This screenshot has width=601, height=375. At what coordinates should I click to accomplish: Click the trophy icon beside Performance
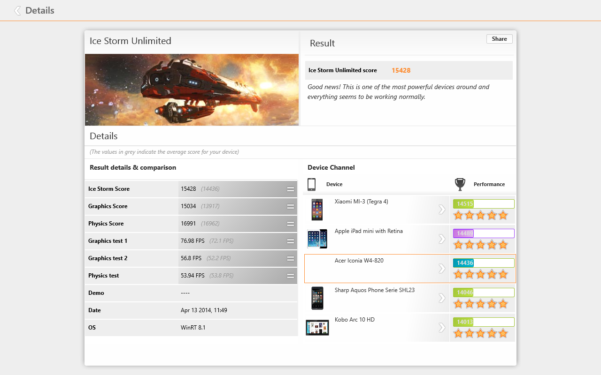[x=460, y=184]
